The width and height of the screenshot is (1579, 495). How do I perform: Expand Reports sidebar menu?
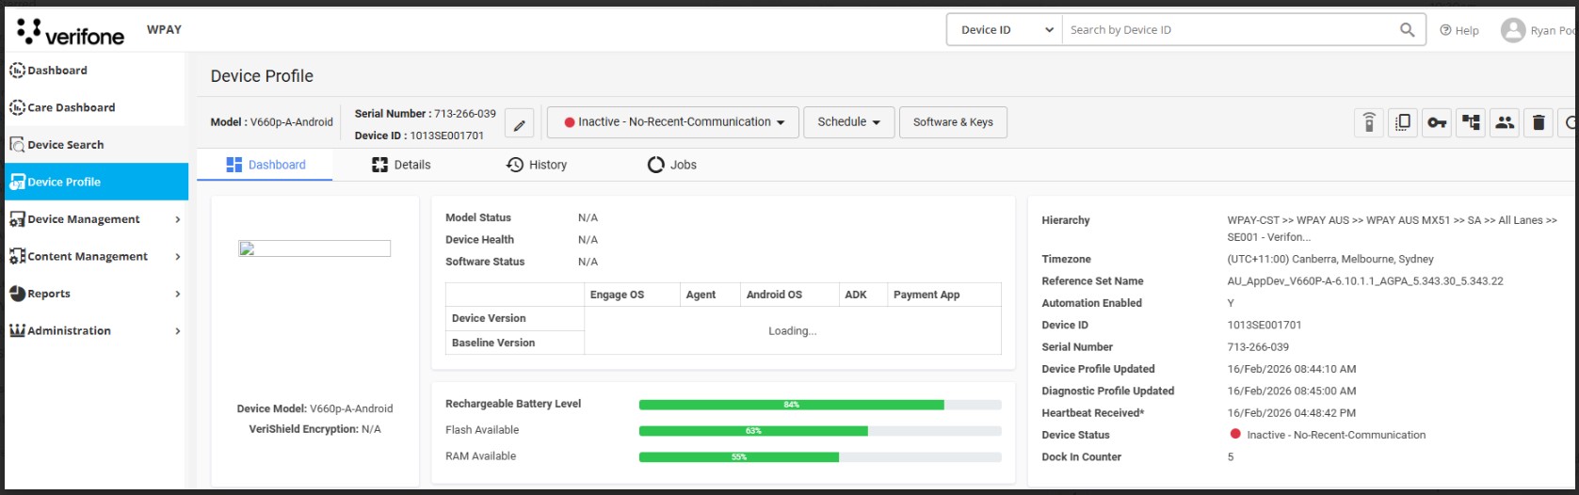(x=94, y=294)
